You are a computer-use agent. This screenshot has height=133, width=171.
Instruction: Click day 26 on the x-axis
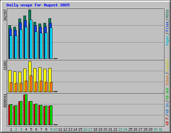135,129
